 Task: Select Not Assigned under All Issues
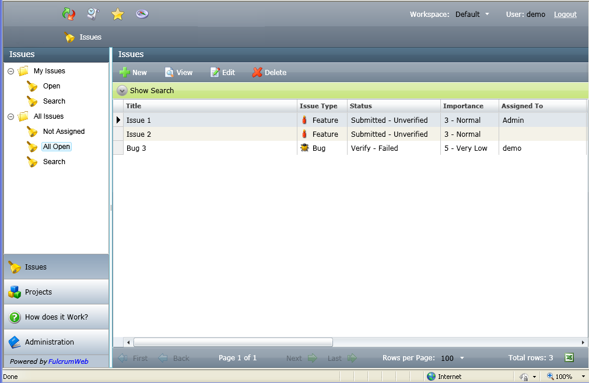[x=64, y=132]
